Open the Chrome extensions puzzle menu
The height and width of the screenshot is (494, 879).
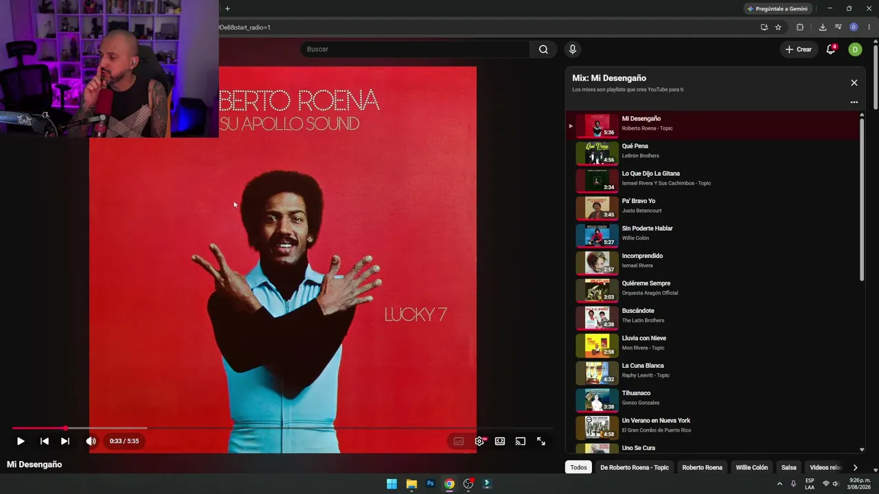click(x=800, y=27)
